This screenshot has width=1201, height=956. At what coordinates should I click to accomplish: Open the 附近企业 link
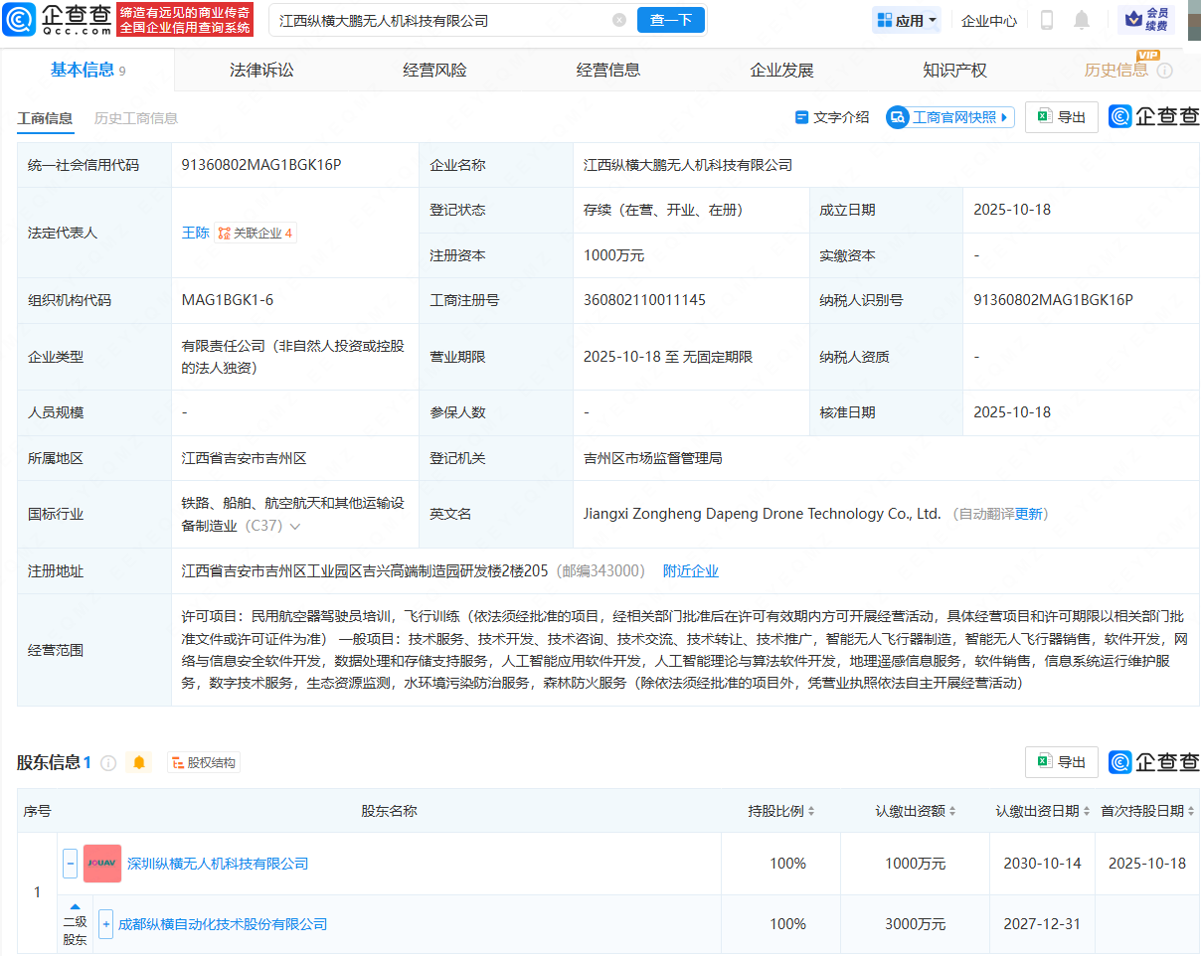pos(690,571)
